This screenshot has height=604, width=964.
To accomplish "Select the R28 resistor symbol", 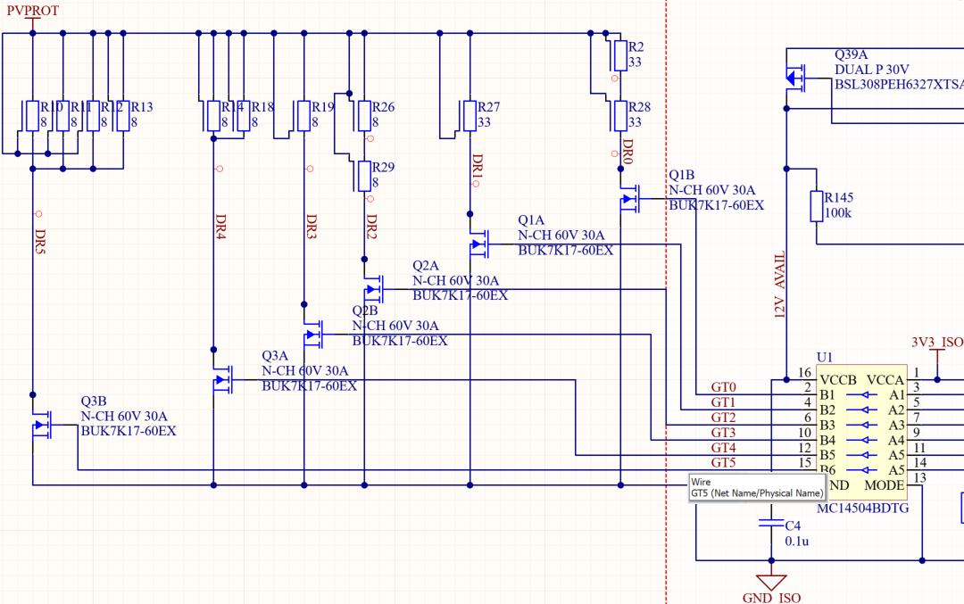I will 620,116.
